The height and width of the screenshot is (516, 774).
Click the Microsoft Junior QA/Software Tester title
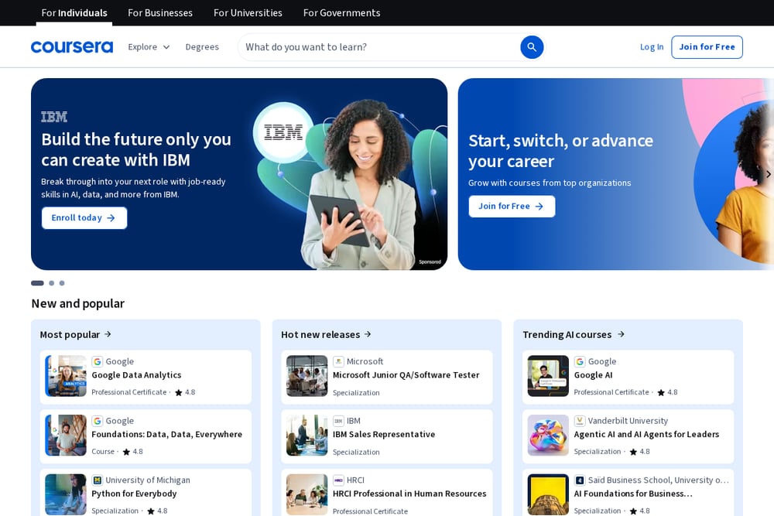point(406,375)
